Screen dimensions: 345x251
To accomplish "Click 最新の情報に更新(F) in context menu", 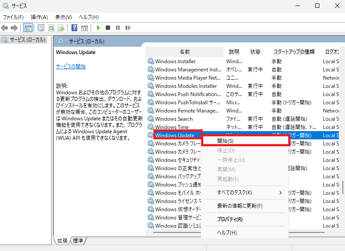I will point(240,206).
